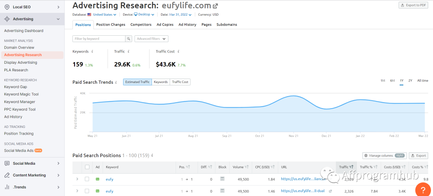The height and width of the screenshot is (196, 433).
Task: Expand the Content Marketing sidebar section
Action: tap(59, 175)
